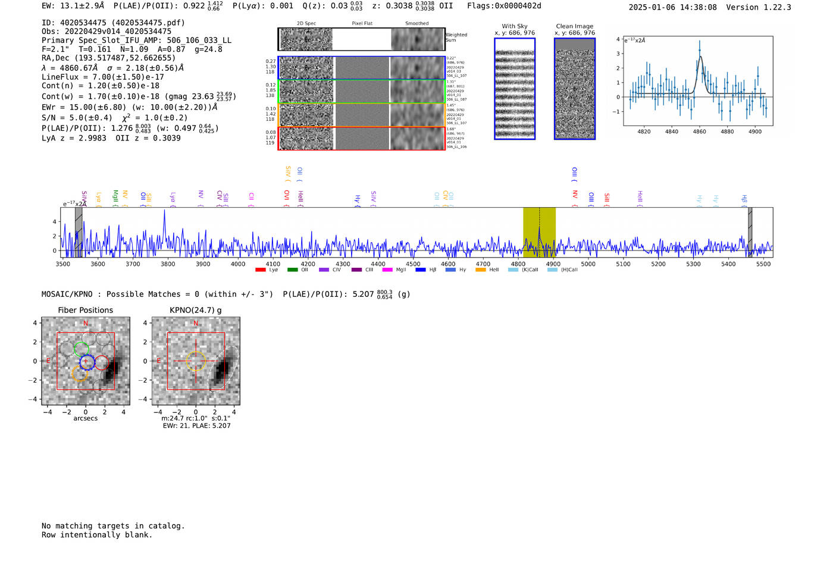Select the orange-bordered fiber spectrum row
Image resolution: width=833 pixels, height=567 pixels.
[x=361, y=115]
